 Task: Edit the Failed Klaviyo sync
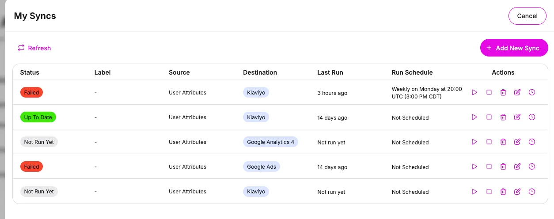pyautogui.click(x=517, y=92)
